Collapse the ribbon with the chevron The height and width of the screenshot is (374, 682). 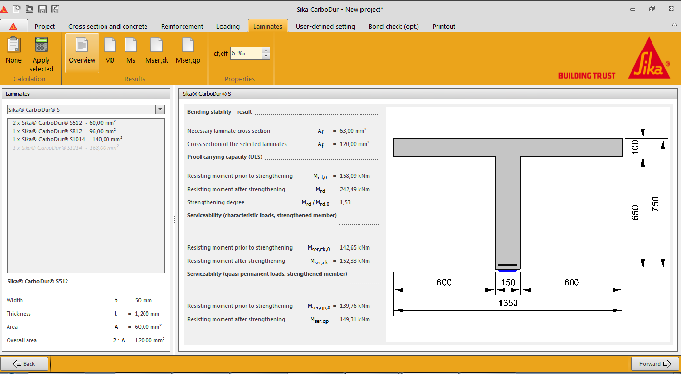pyautogui.click(x=674, y=25)
